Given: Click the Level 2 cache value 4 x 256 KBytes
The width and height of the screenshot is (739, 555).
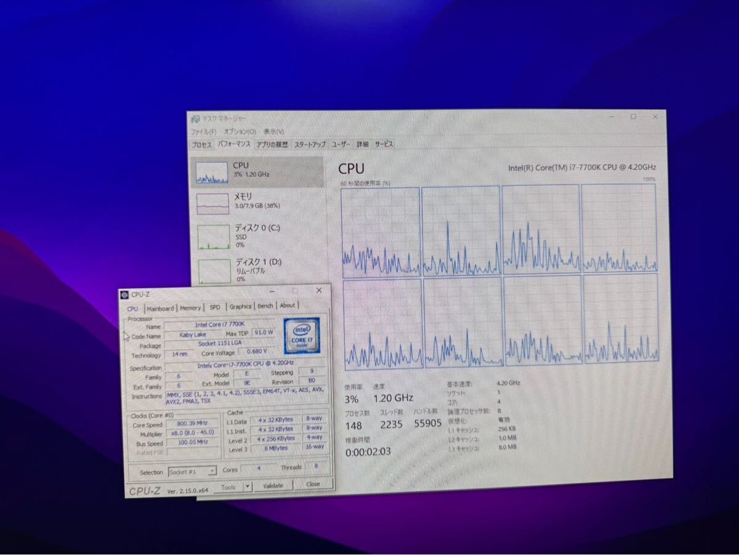Looking at the screenshot, I should (276, 438).
